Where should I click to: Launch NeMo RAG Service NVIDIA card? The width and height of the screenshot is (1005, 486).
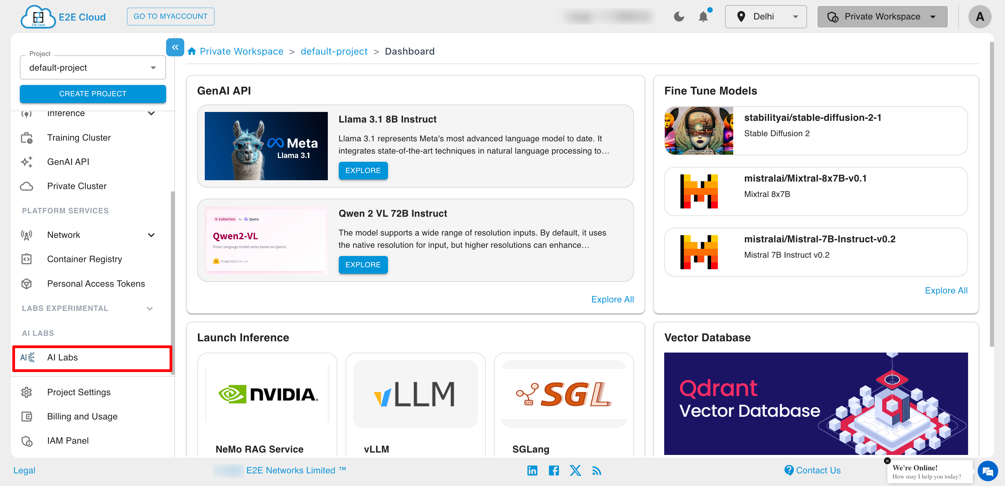(x=267, y=404)
